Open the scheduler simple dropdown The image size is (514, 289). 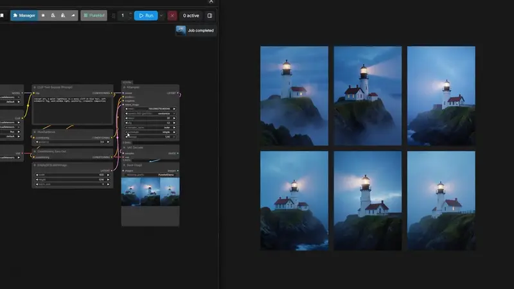[150, 132]
